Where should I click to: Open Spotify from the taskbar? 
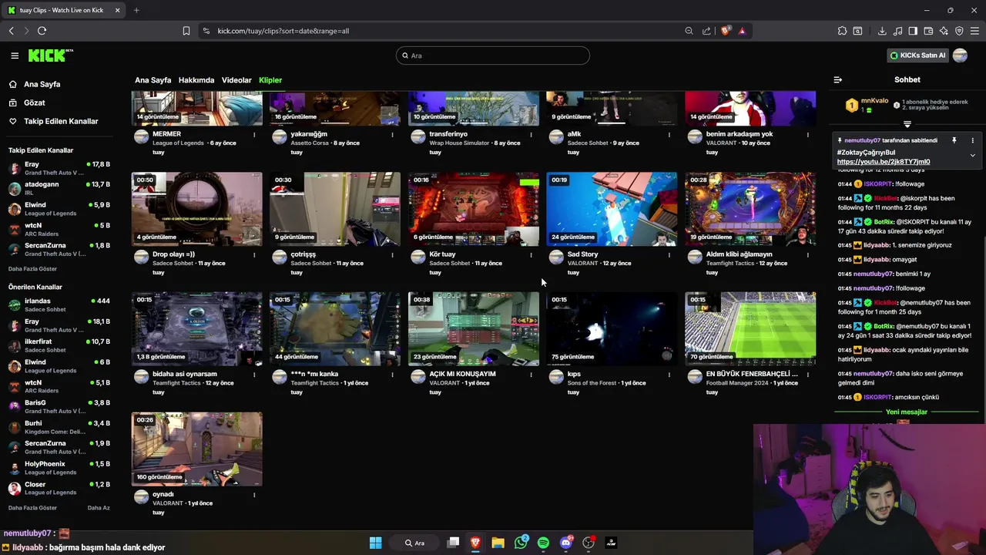click(x=543, y=543)
